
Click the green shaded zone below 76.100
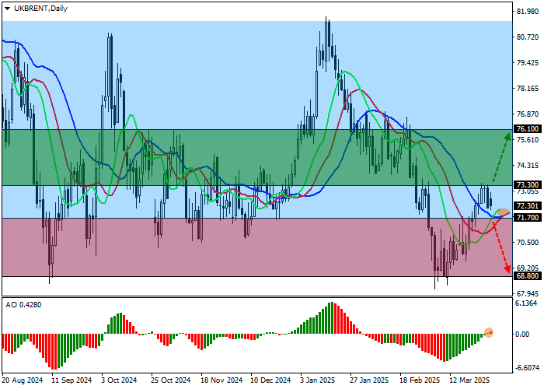pyautogui.click(x=233, y=156)
